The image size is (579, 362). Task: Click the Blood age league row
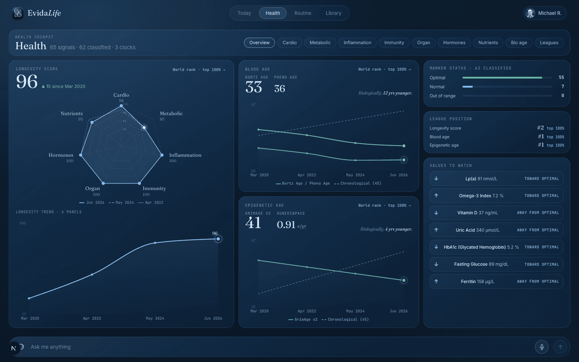pos(496,137)
